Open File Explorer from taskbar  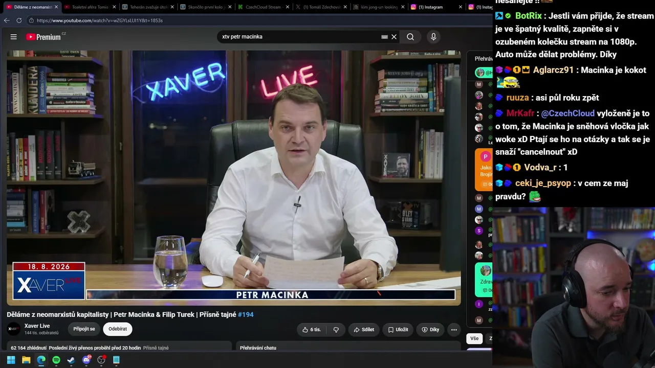[x=26, y=360]
